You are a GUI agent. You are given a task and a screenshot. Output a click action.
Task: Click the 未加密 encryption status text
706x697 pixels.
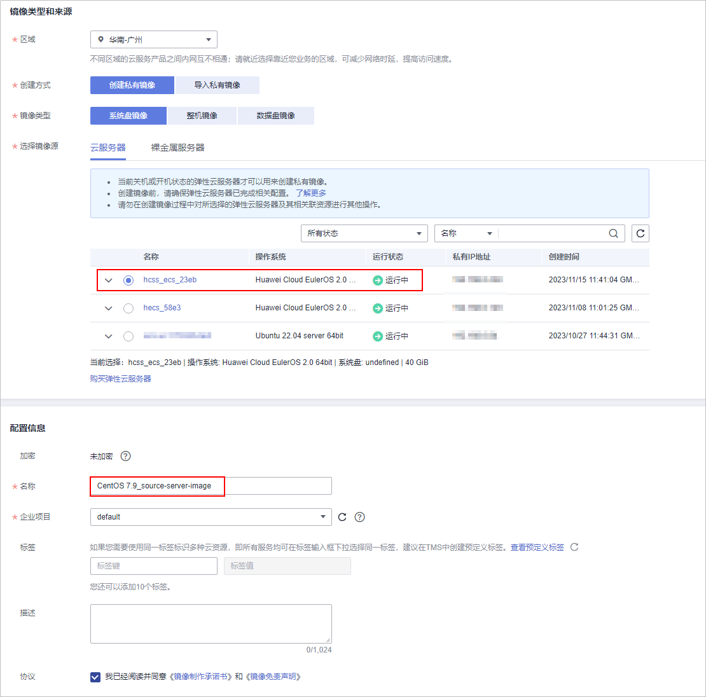101,456
